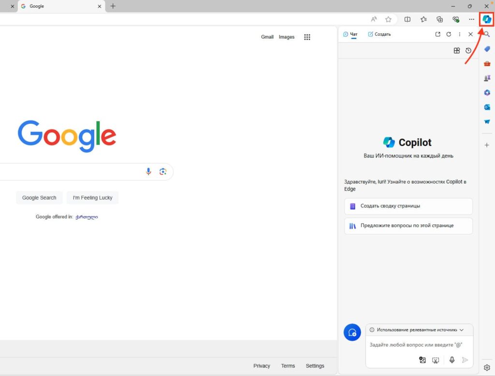Open a new browser tab

point(113,6)
